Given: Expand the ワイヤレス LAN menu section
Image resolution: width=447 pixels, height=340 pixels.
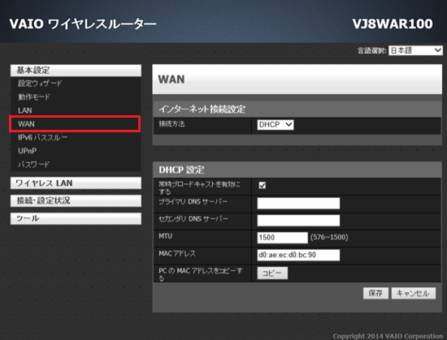Looking at the screenshot, I should tap(76, 183).
